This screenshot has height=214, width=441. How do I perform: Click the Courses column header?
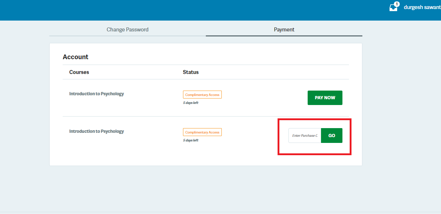pyautogui.click(x=79, y=72)
